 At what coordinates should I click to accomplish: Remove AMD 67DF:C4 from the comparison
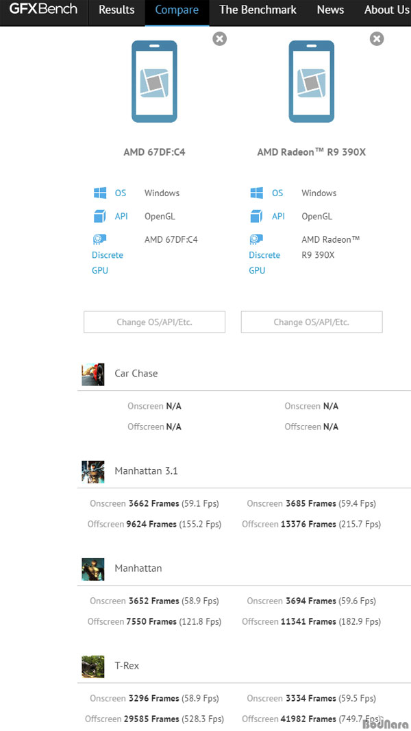[220, 38]
